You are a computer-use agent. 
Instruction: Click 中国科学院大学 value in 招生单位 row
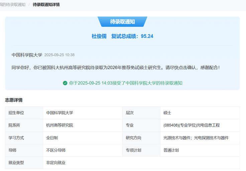coord(59,113)
